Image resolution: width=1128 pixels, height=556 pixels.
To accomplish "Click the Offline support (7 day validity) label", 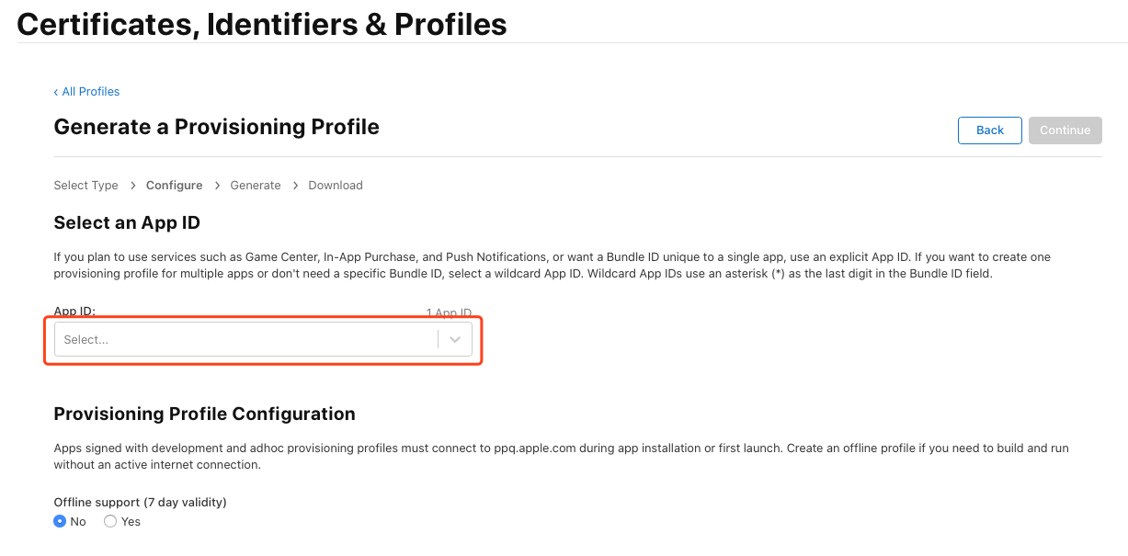I will pyautogui.click(x=140, y=502).
